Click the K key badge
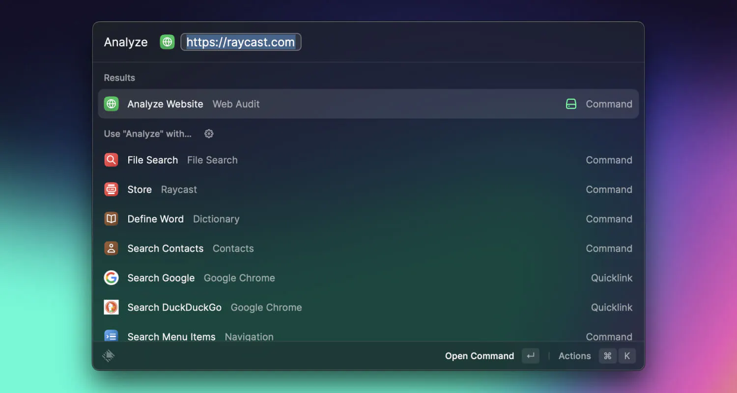The height and width of the screenshot is (393, 737). coord(627,356)
